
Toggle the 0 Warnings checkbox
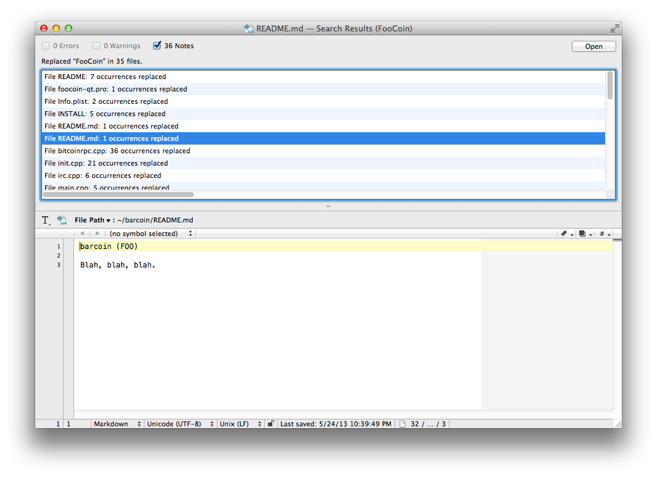[96, 46]
